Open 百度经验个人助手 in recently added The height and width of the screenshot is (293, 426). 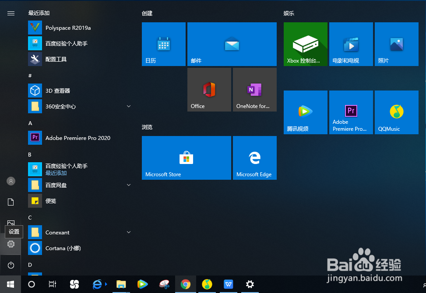pos(80,43)
